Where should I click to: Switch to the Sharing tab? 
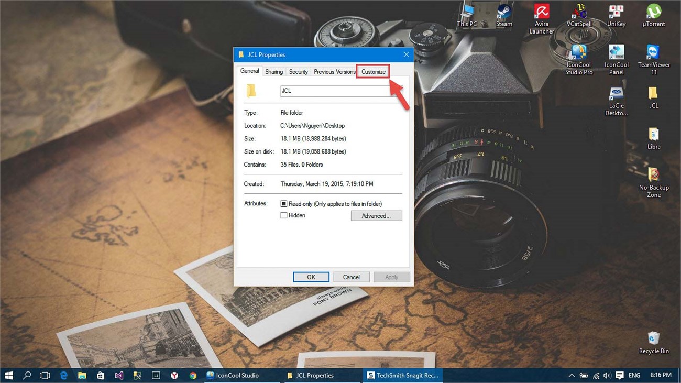pos(274,72)
